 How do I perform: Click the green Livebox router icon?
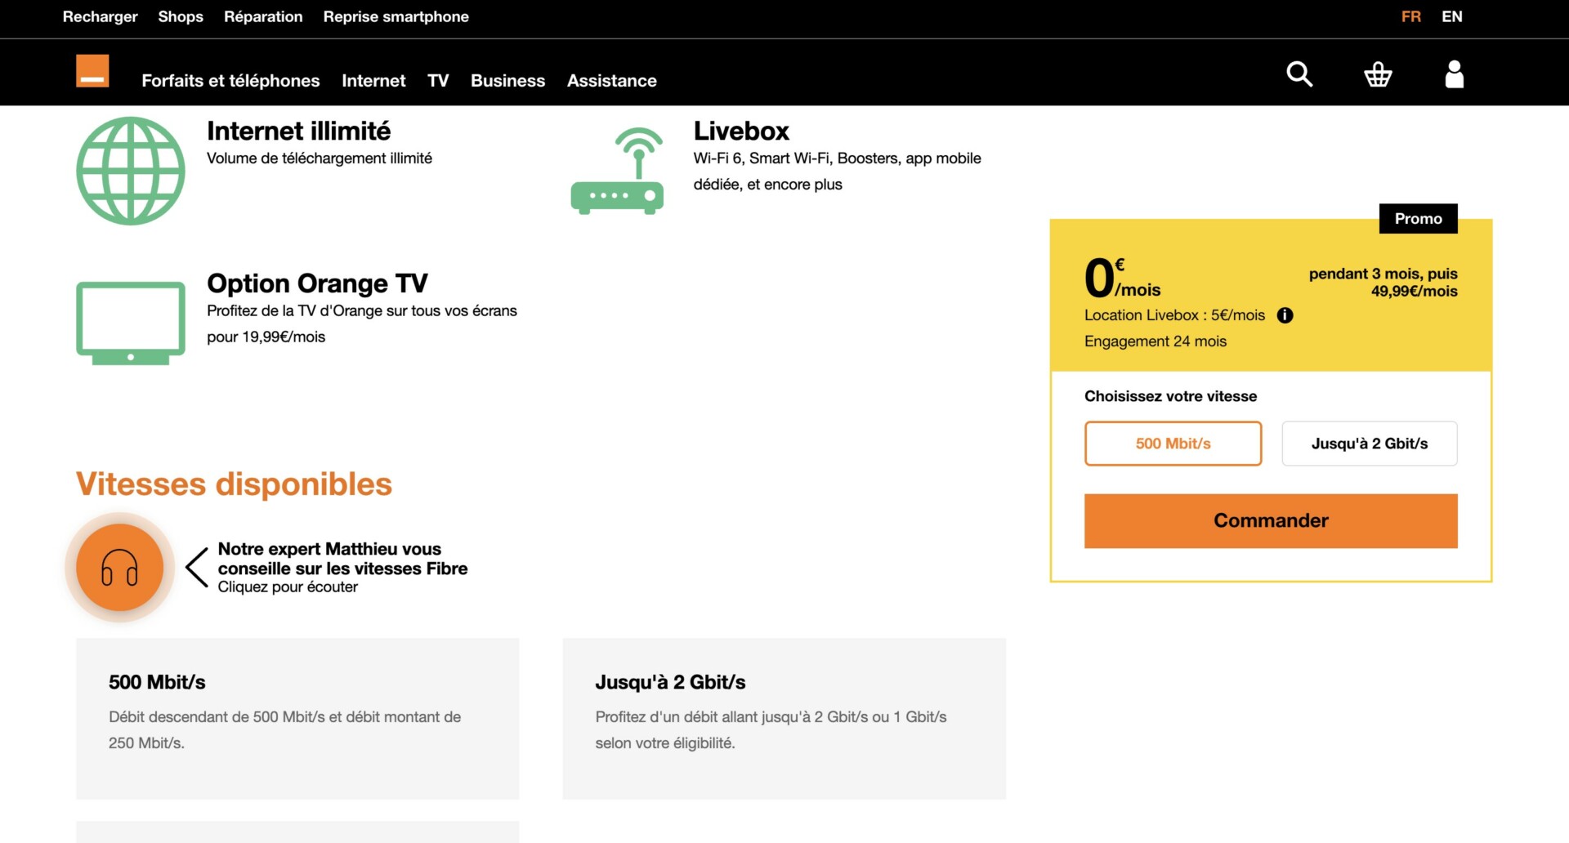coord(617,171)
